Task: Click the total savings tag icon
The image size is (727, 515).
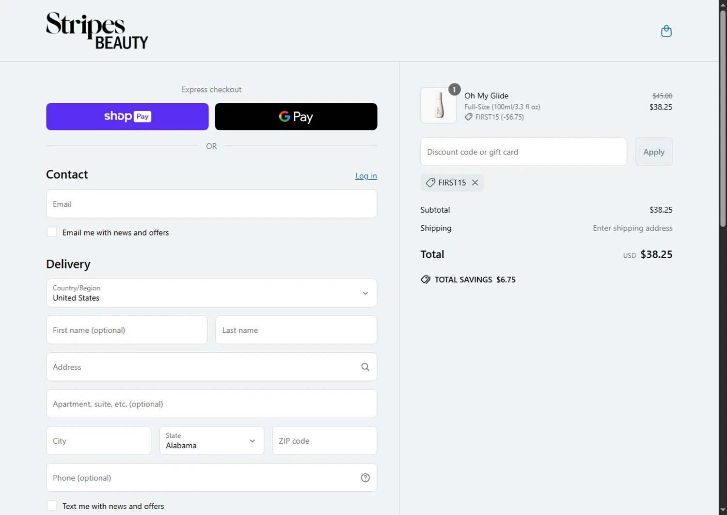Action: click(x=426, y=280)
